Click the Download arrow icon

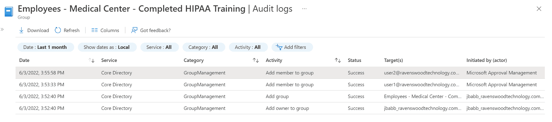21,30
